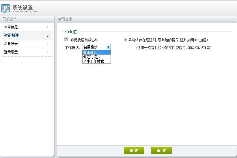Click the 启用快速传输协议 checkbox label
Image resolution: width=237 pixels, height=158 pixels.
[84, 40]
